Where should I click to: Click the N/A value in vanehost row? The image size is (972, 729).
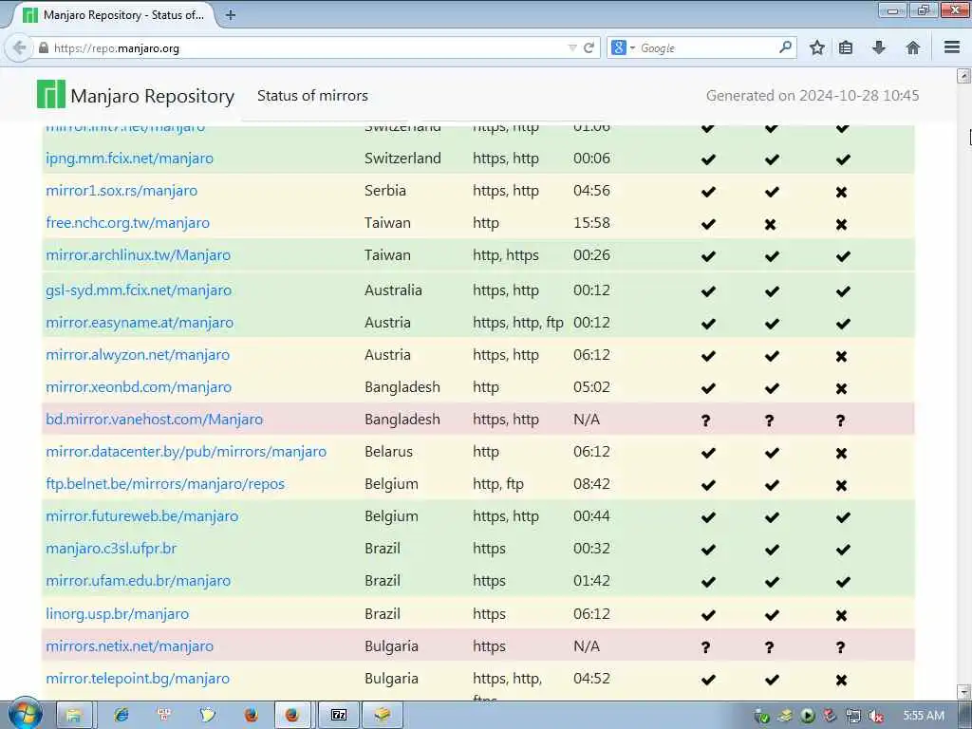587,419
